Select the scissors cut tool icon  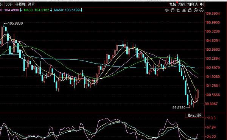coord(184,10)
